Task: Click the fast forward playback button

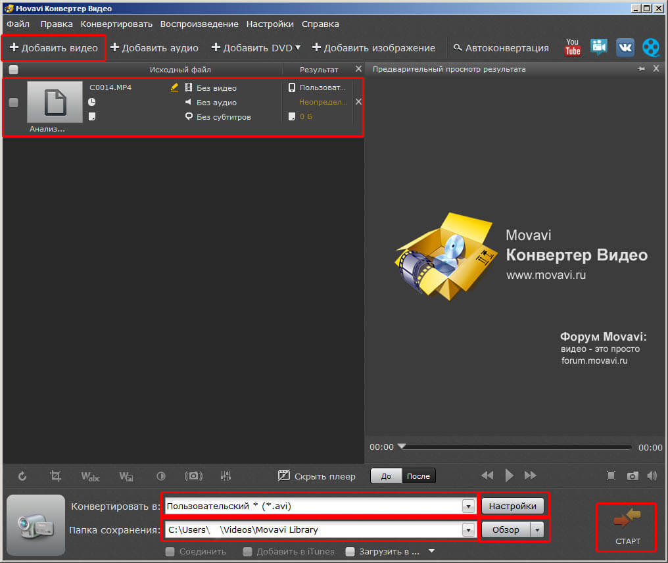Action: [531, 476]
